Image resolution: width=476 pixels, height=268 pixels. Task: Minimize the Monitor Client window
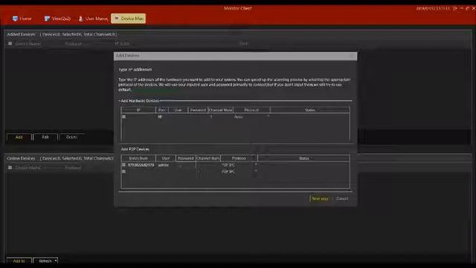(x=461, y=8)
